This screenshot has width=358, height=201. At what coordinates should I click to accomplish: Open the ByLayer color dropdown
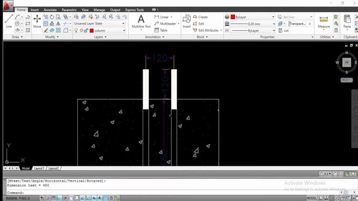pos(252,17)
